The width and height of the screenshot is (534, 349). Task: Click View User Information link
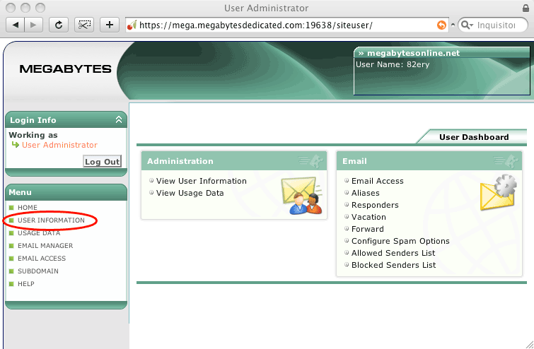point(202,181)
